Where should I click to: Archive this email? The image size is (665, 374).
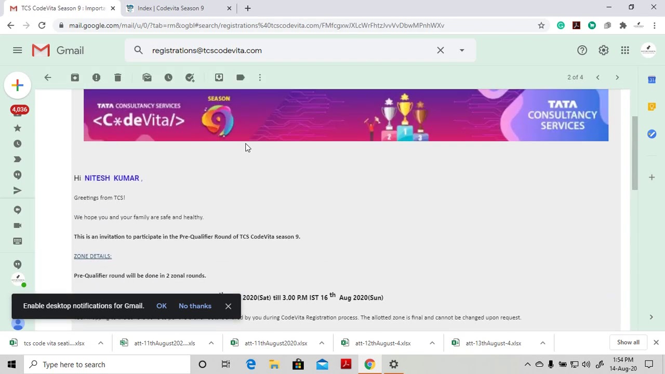click(75, 77)
